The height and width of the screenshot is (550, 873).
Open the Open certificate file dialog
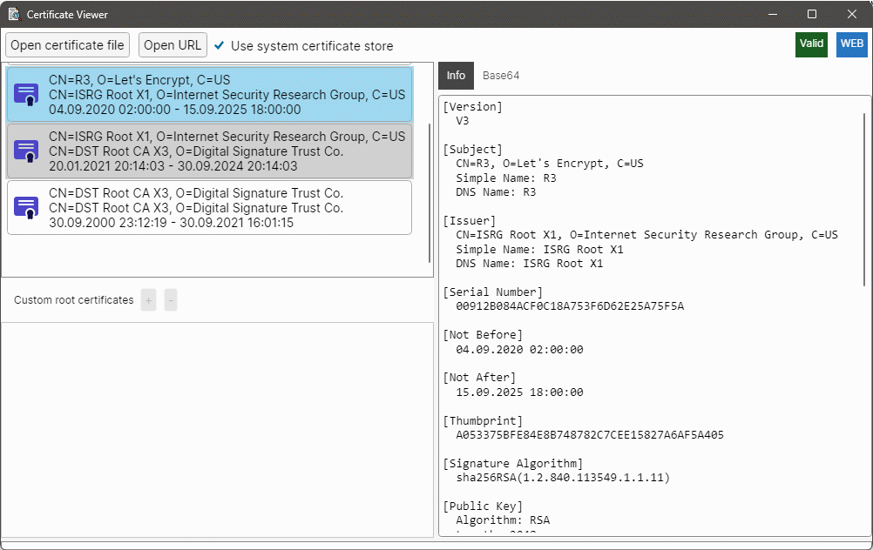click(x=67, y=45)
